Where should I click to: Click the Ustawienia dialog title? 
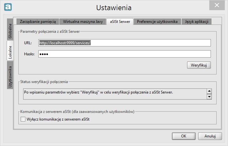click(x=114, y=8)
